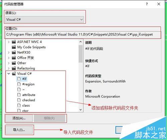Viewport: 167px width, 140px height.
Task: Select NetFX30 in the tree
Action: click(x=24, y=52)
